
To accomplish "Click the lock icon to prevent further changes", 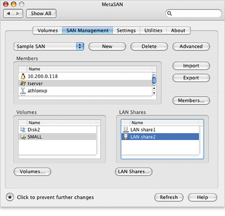I will 10,197.
